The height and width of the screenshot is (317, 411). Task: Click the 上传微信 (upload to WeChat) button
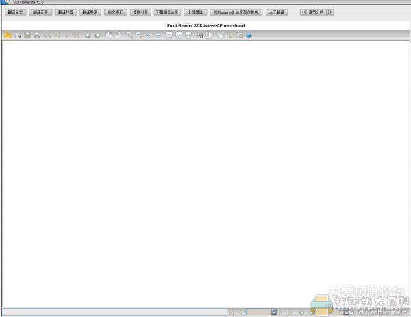[195, 12]
